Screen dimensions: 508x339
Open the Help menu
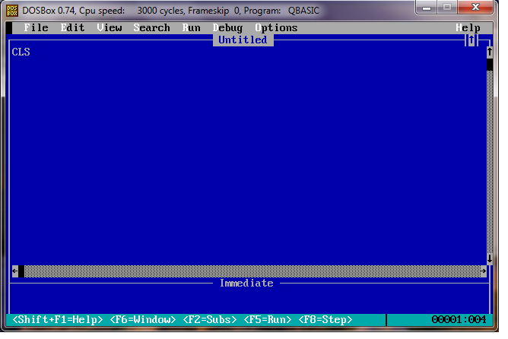tap(468, 28)
